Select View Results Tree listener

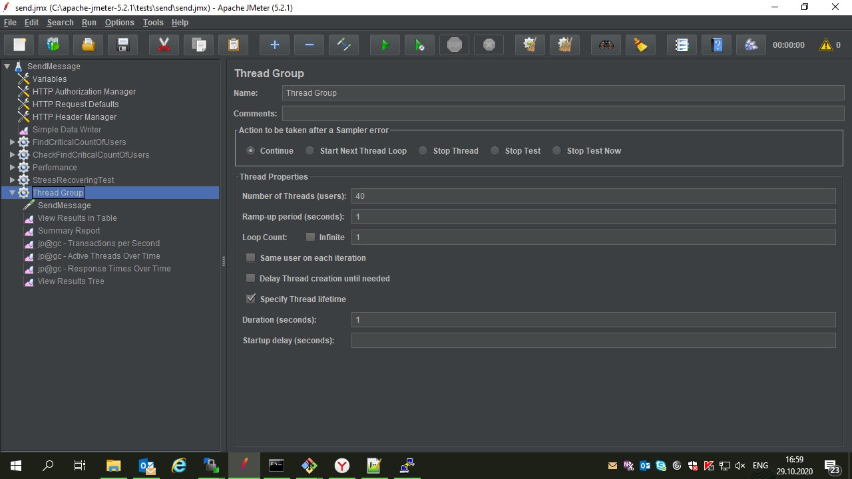click(x=71, y=281)
